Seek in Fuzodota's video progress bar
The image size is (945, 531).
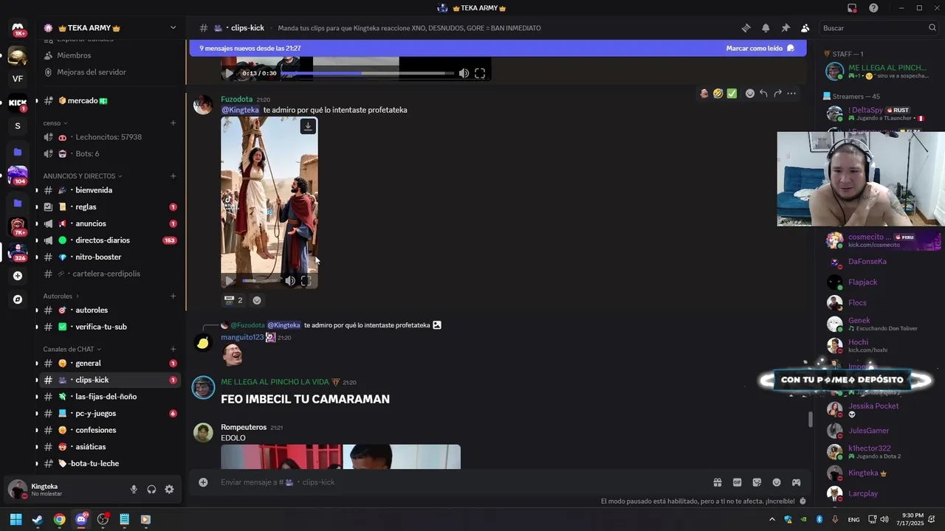[x=261, y=280]
